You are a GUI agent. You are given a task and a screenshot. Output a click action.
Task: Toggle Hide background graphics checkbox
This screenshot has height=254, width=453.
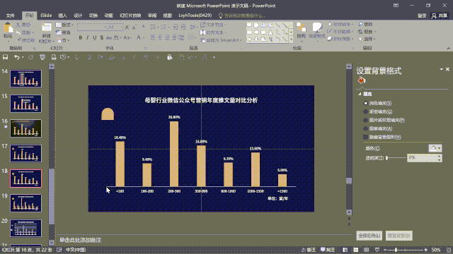coord(366,137)
